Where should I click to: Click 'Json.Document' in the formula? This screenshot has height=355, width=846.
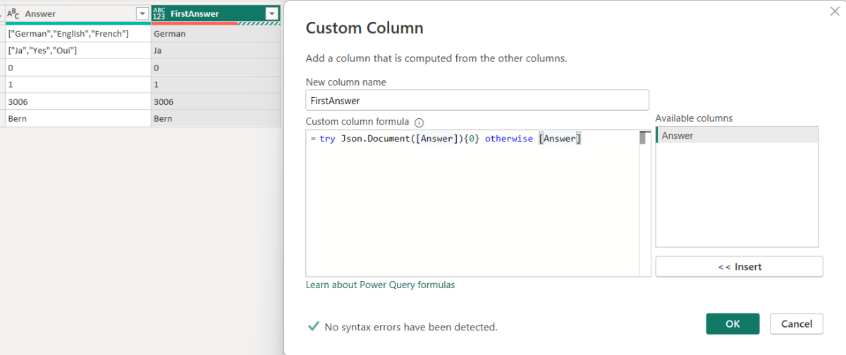[x=375, y=139]
